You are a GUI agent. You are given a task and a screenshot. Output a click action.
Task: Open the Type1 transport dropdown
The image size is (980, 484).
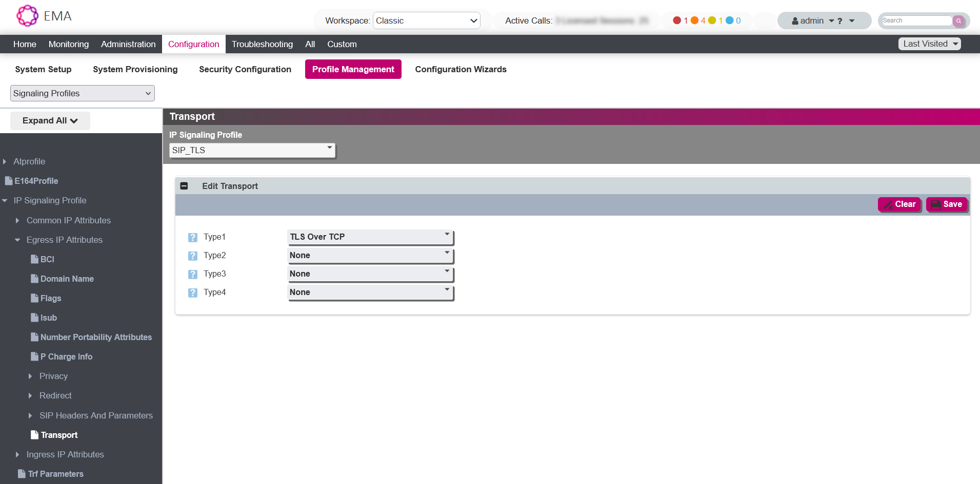[x=370, y=237]
